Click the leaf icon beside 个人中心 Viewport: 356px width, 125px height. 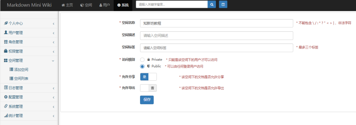[x=6, y=23]
